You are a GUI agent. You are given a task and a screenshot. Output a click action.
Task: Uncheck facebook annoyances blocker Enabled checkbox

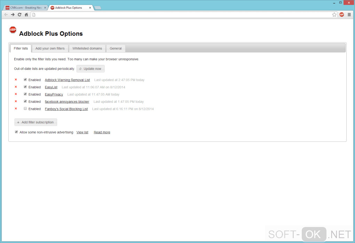pos(25,101)
